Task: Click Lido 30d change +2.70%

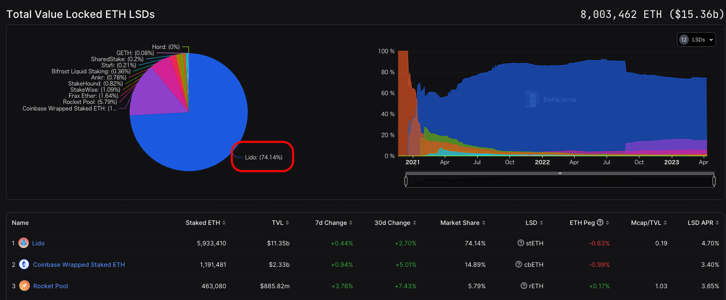Action: [x=406, y=243]
